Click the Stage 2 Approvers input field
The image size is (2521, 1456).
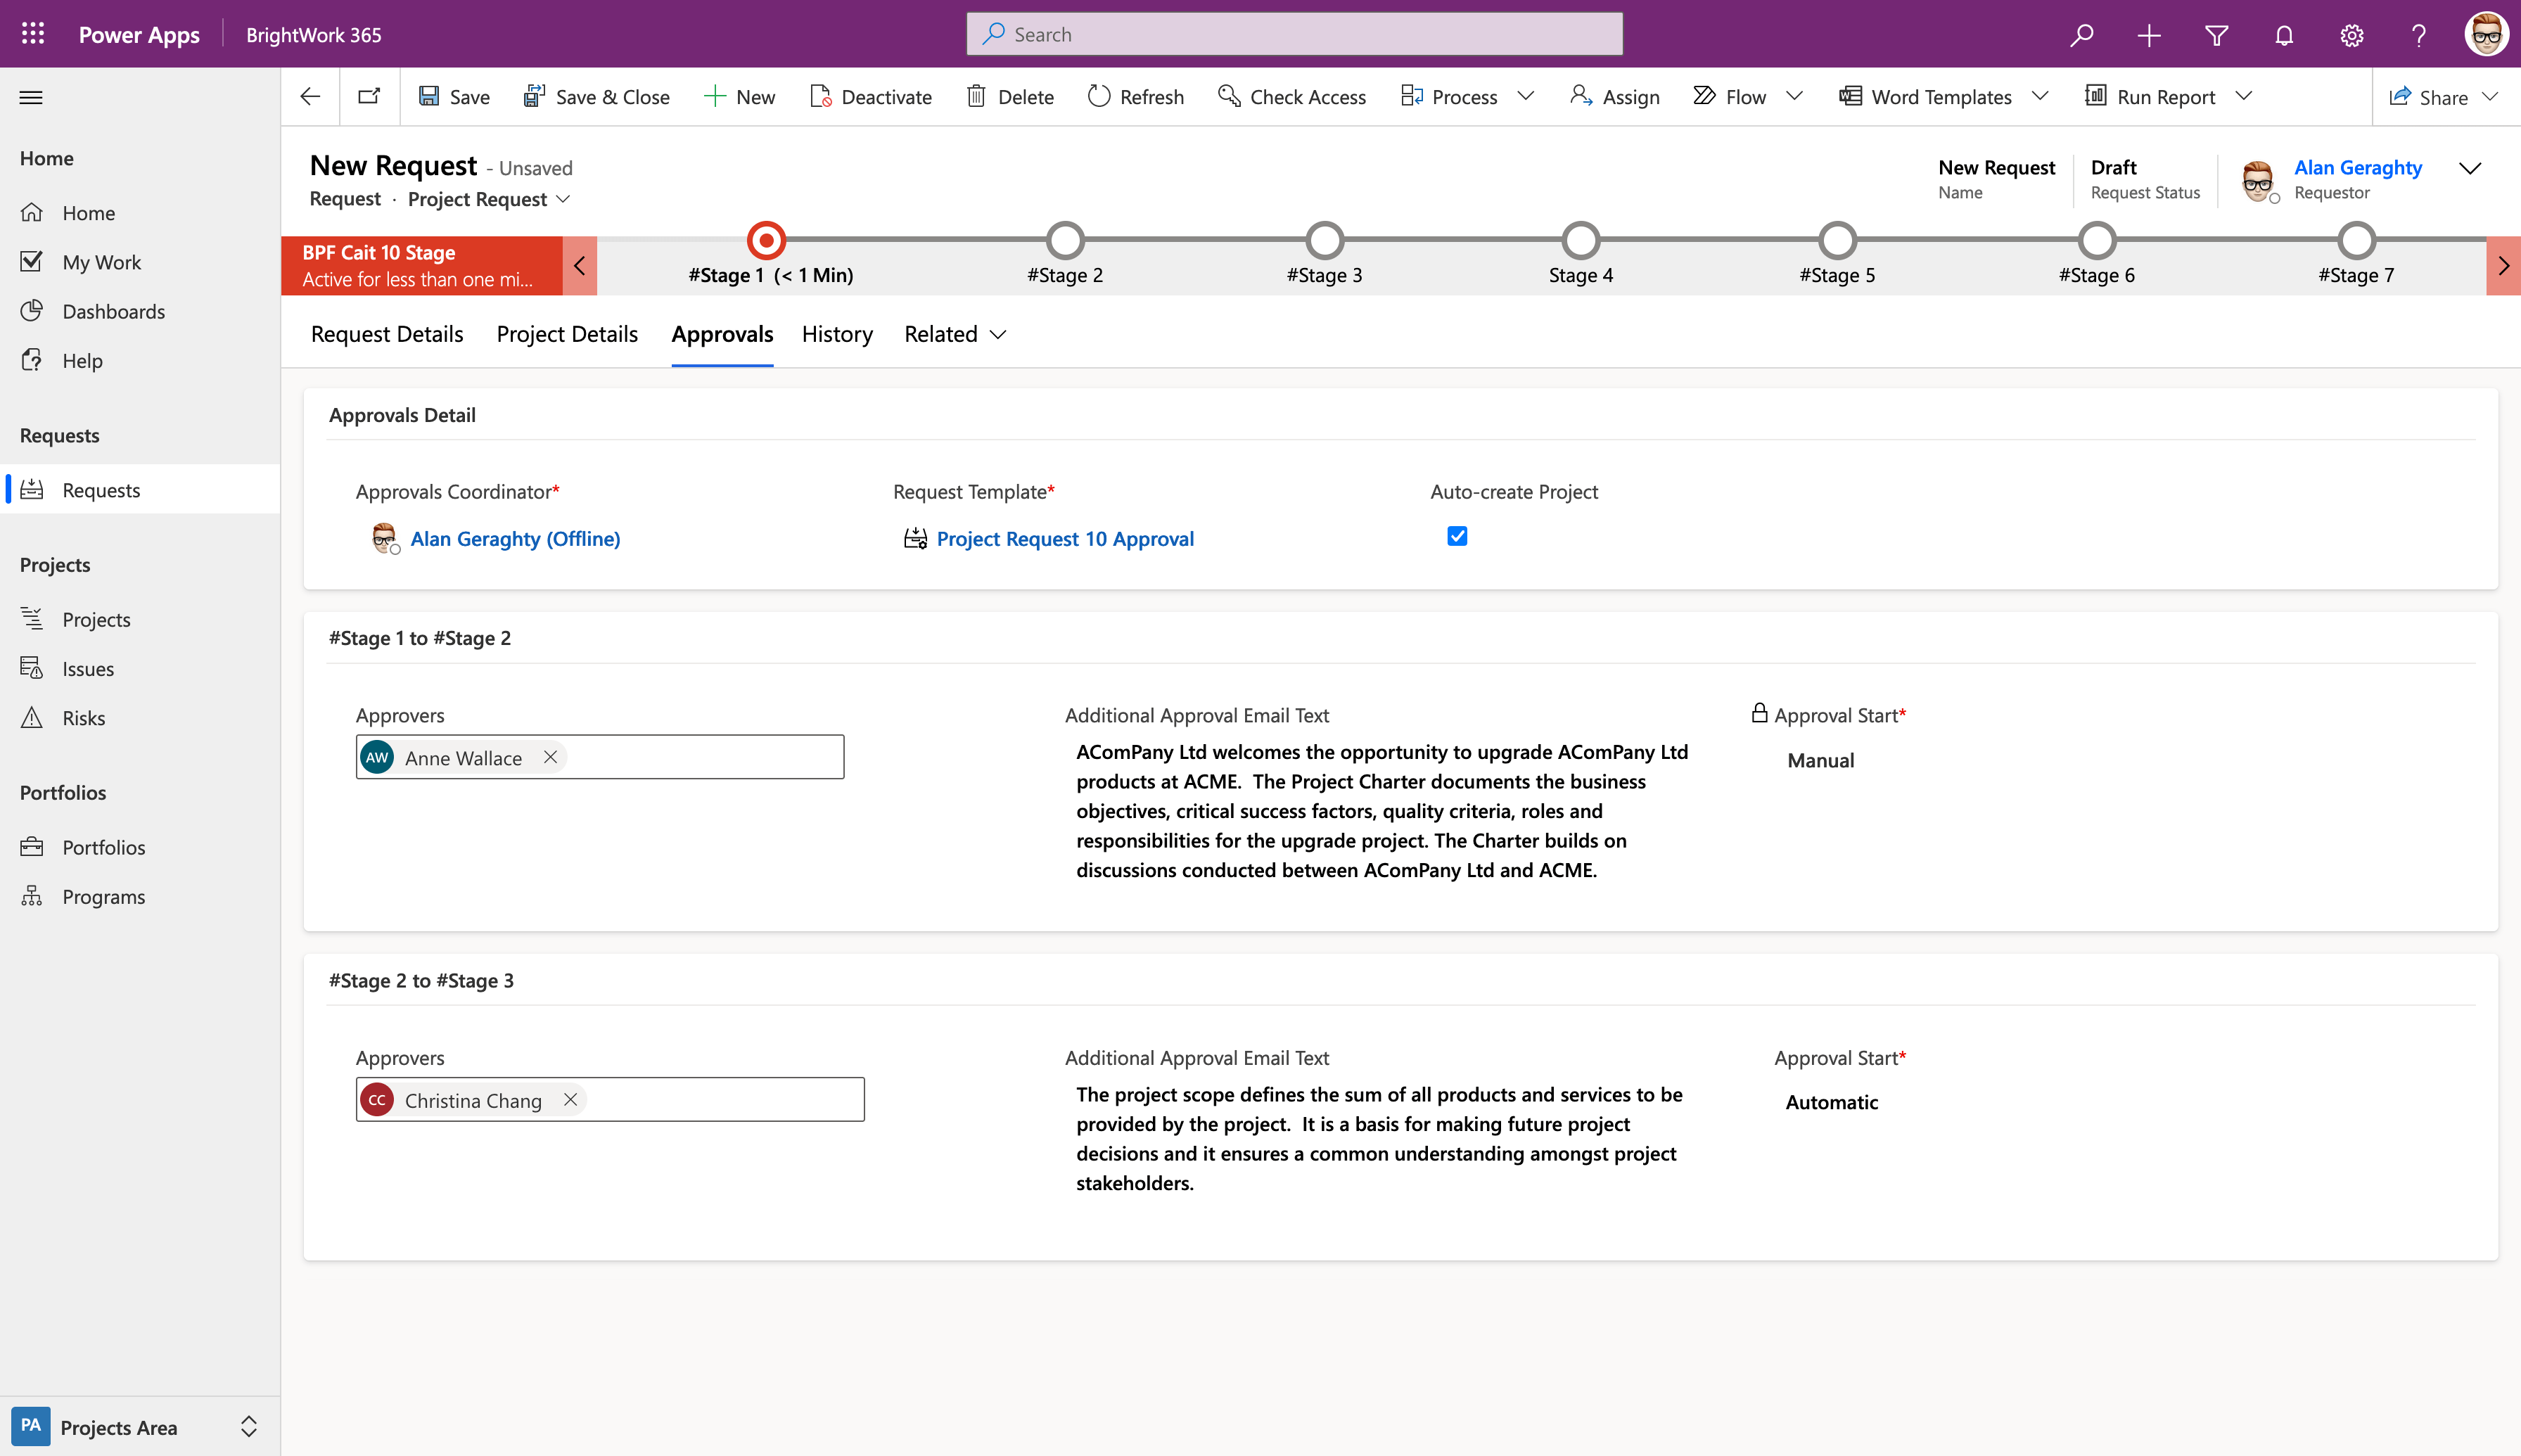coord(610,1099)
